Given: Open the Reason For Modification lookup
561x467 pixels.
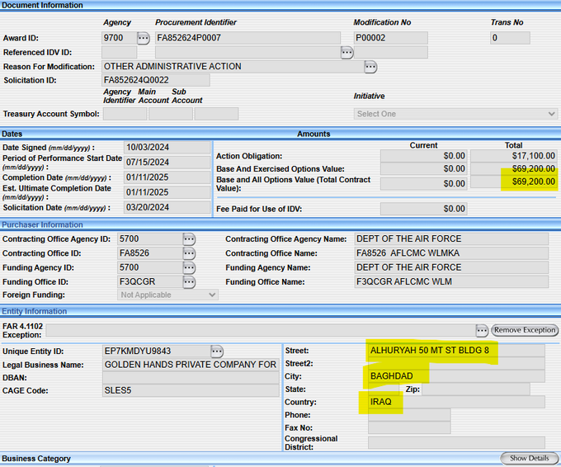Looking at the screenshot, I should click(x=370, y=66).
